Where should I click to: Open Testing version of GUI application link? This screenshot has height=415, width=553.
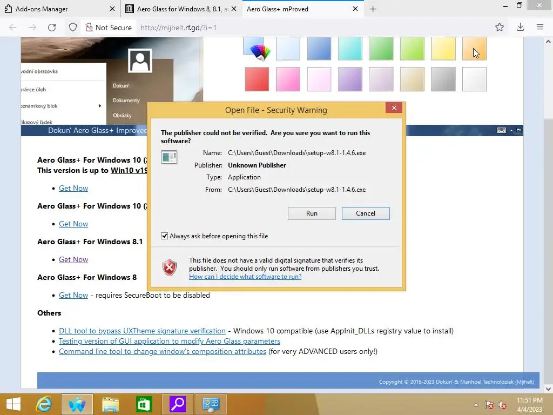pos(169,341)
